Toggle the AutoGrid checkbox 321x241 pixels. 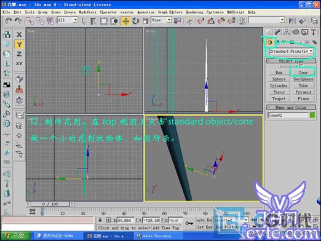coord(301,66)
